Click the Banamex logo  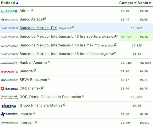tap(9, 89)
